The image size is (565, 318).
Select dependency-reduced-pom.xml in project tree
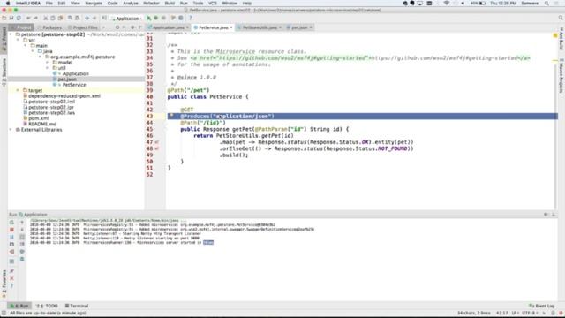point(64,96)
